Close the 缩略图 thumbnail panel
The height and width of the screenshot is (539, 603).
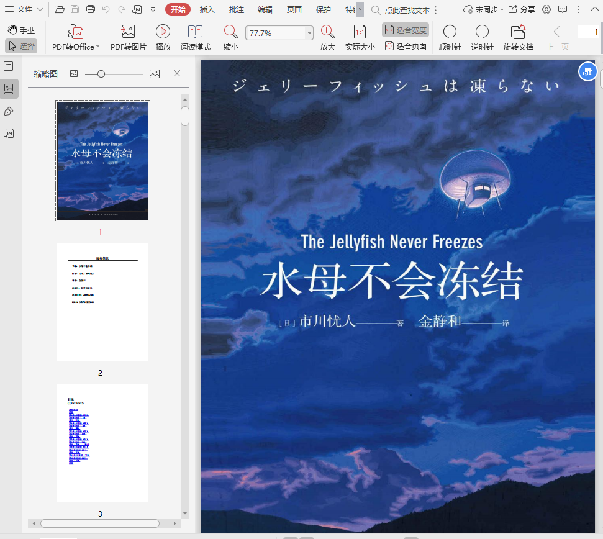coord(177,73)
